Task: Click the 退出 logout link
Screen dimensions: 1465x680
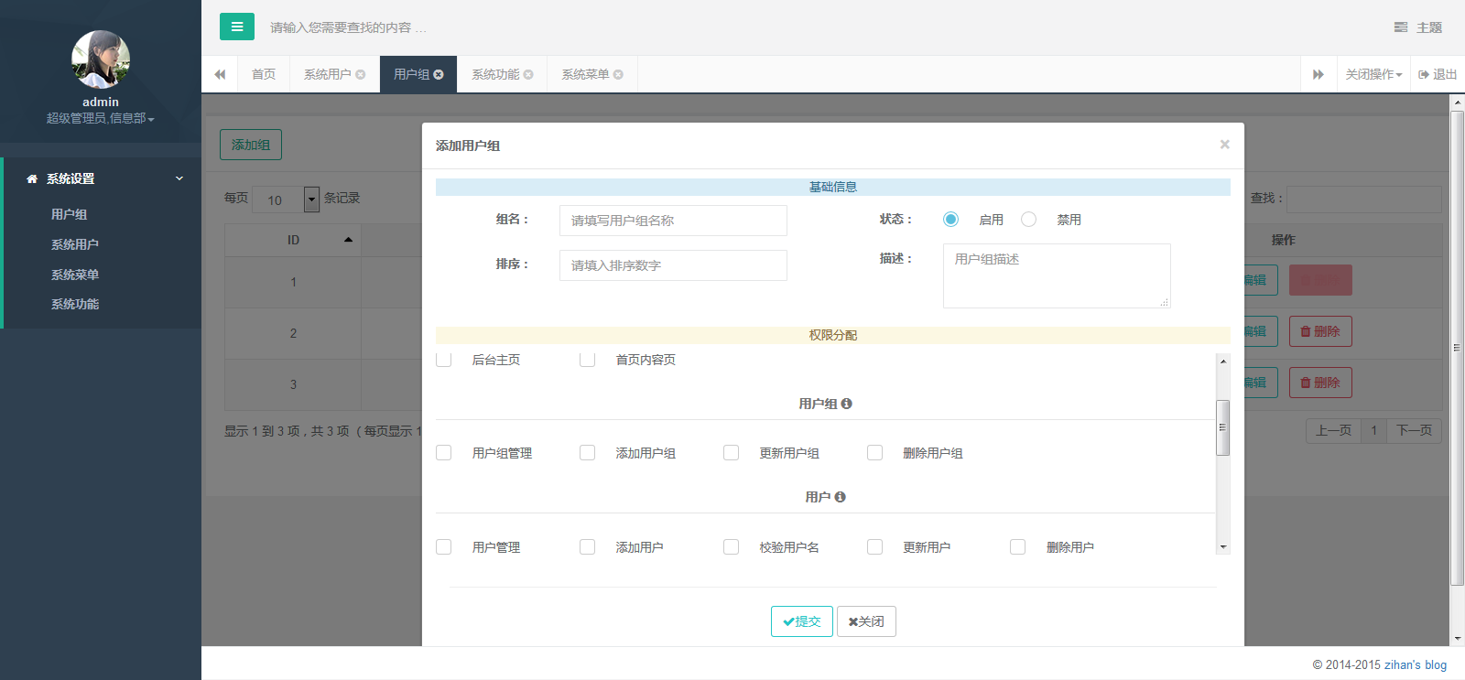Action: pyautogui.click(x=1438, y=74)
